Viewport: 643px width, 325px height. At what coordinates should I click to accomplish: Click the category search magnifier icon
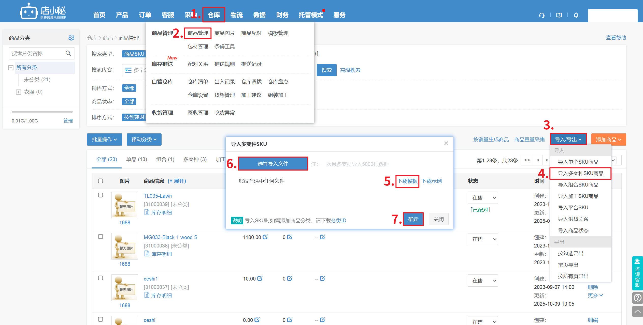click(x=68, y=53)
